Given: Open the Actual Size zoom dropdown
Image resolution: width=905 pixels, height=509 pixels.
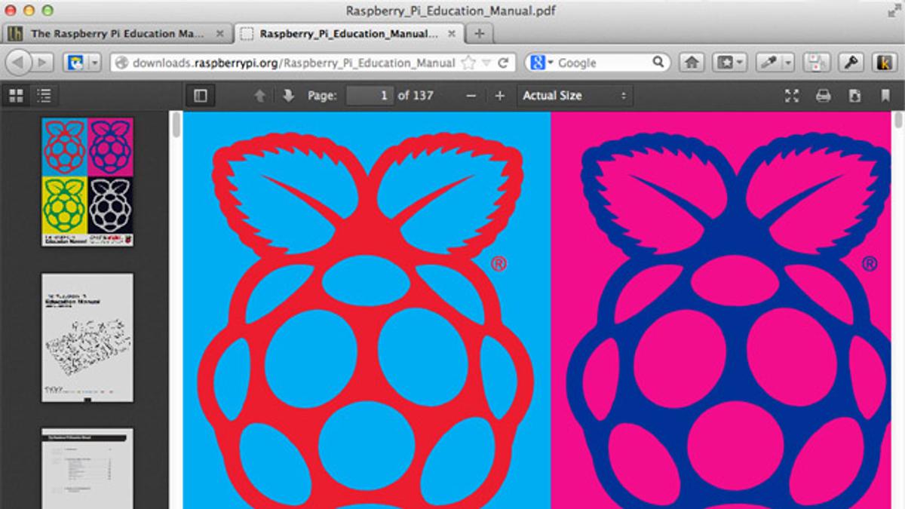Looking at the screenshot, I should [575, 96].
